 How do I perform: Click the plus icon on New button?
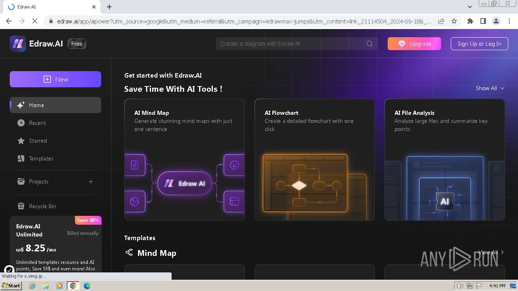(x=47, y=79)
